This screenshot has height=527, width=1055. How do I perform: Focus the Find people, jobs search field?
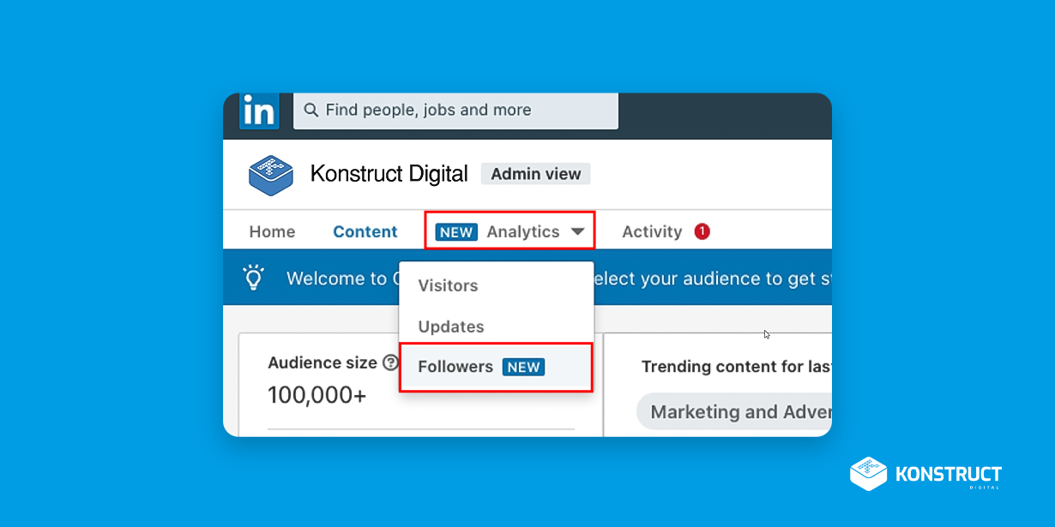(x=455, y=111)
